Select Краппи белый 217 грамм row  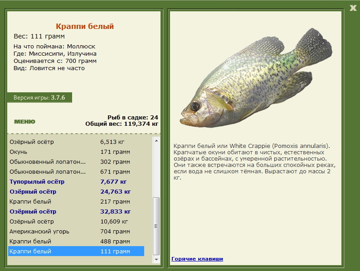point(76,202)
